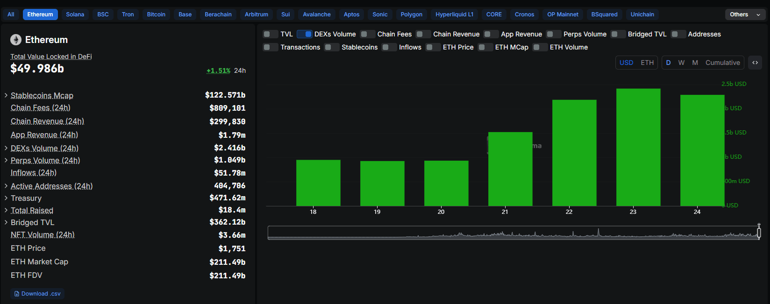The width and height of the screenshot is (770, 304).
Task: Click the Ethereum logo icon
Action: click(16, 40)
